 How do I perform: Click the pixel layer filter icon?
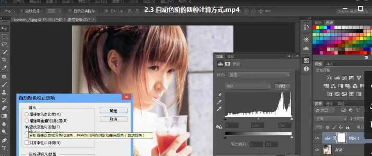[343, 110]
